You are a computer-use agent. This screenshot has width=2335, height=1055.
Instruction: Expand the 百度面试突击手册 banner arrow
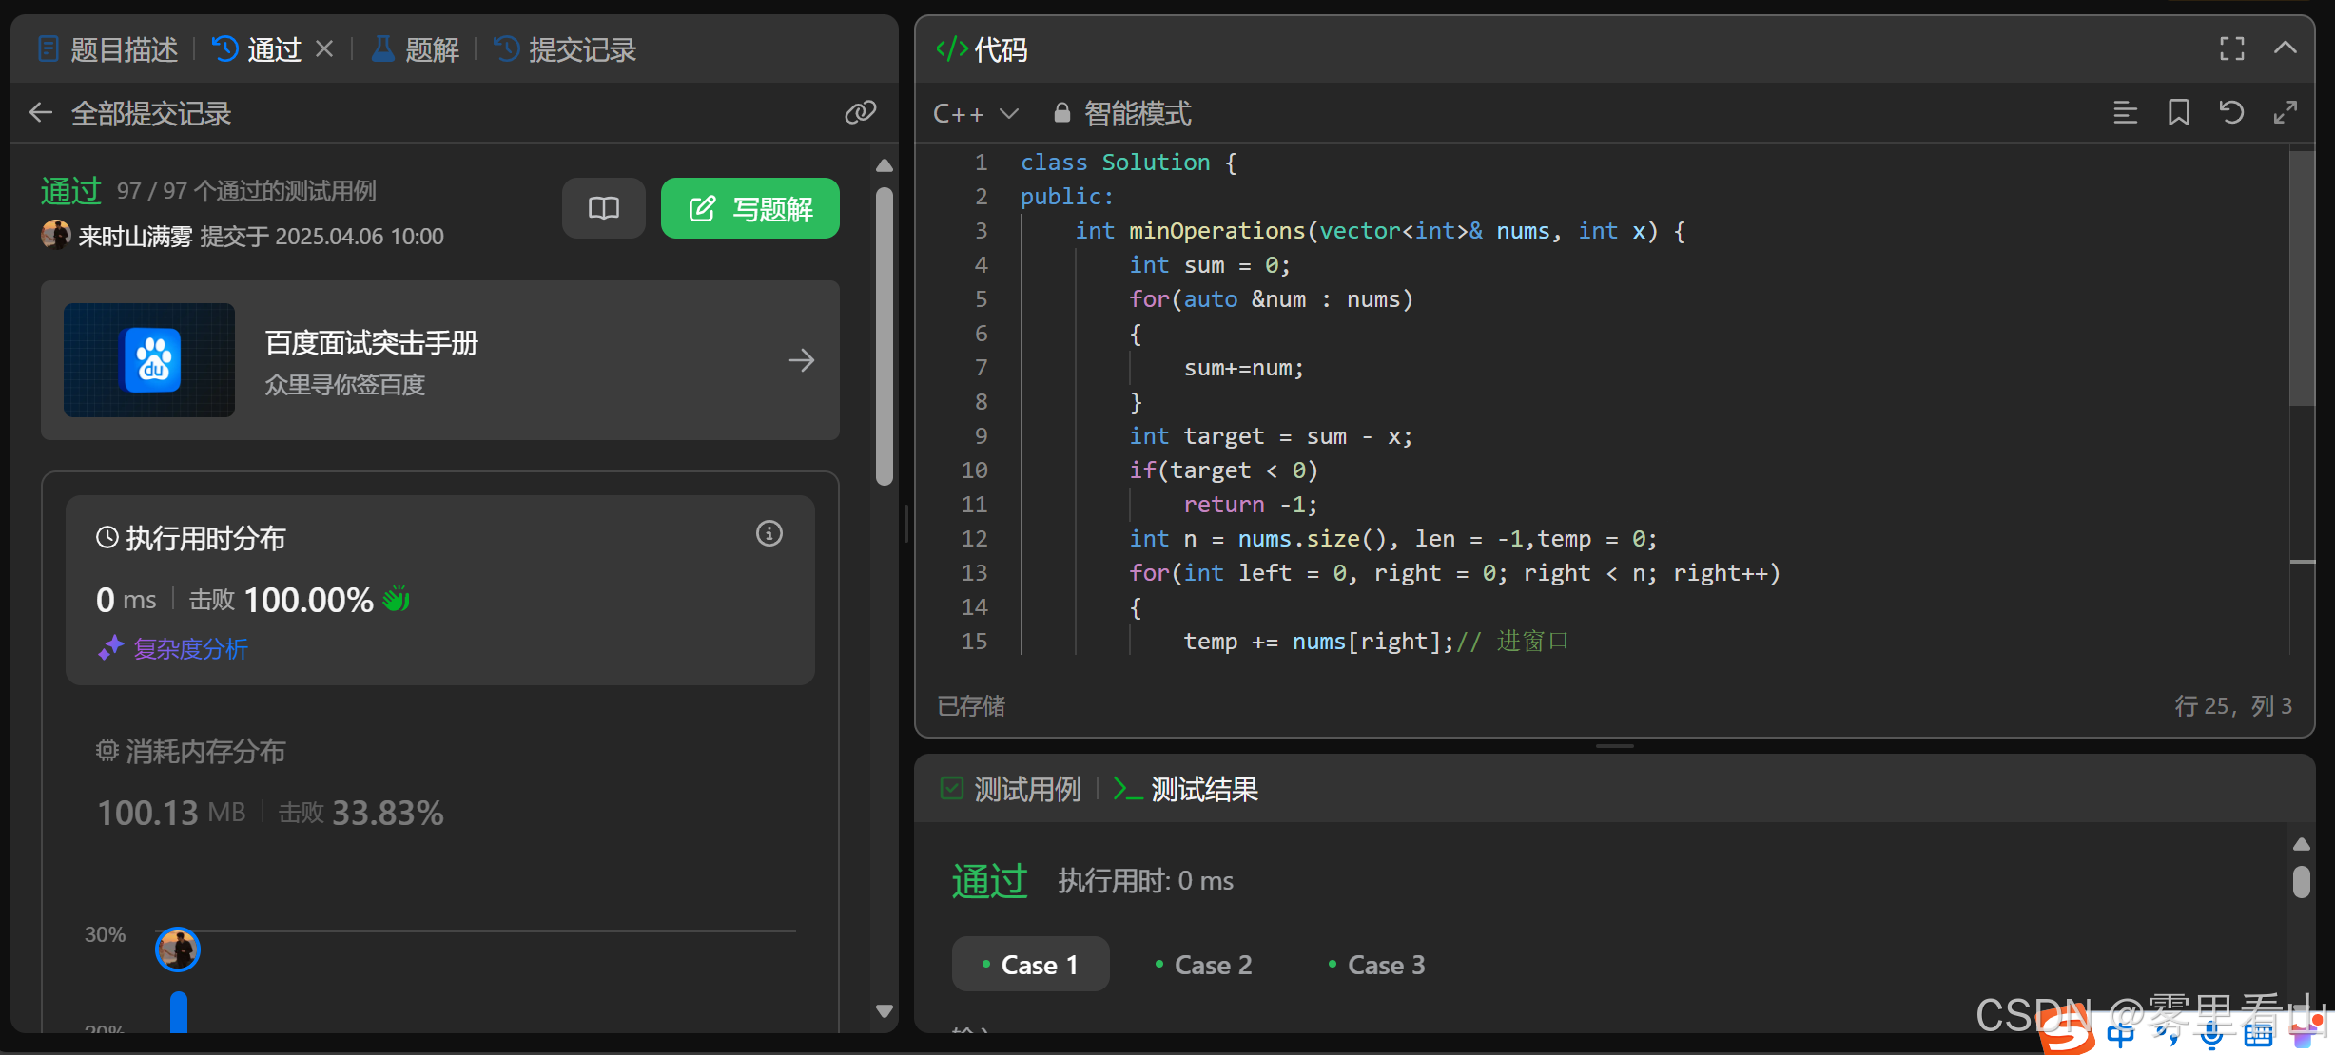pyautogui.click(x=801, y=360)
